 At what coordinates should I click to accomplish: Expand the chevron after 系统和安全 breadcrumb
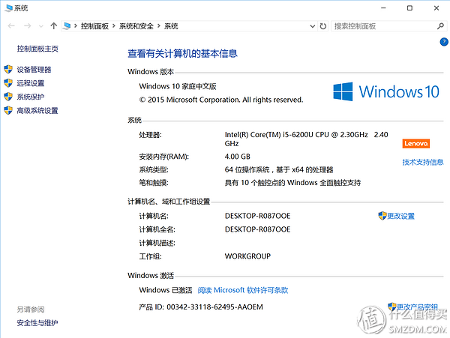[x=159, y=26]
